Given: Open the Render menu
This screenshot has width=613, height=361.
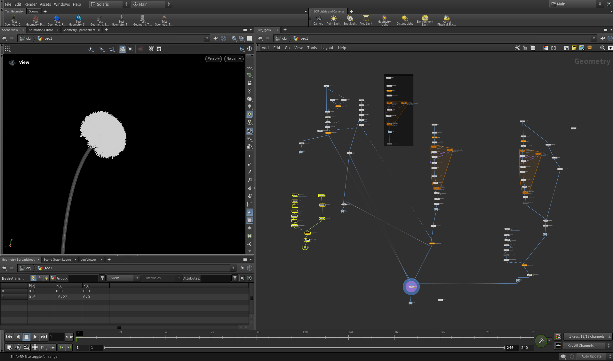Looking at the screenshot, I should click(x=30, y=4).
